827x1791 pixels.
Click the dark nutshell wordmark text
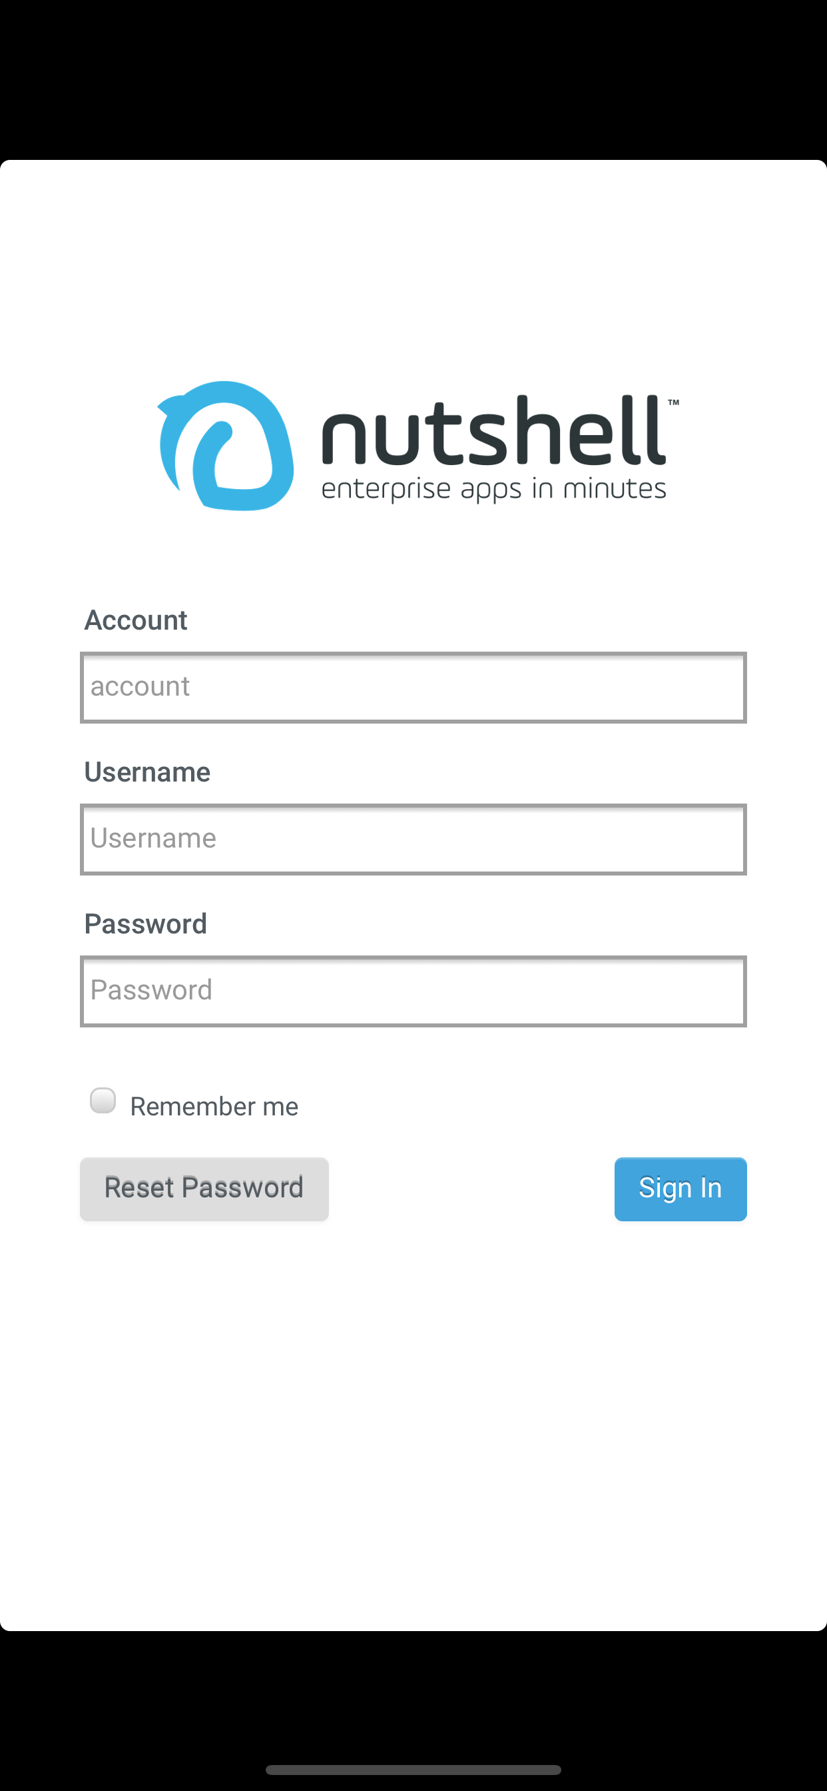(493, 430)
